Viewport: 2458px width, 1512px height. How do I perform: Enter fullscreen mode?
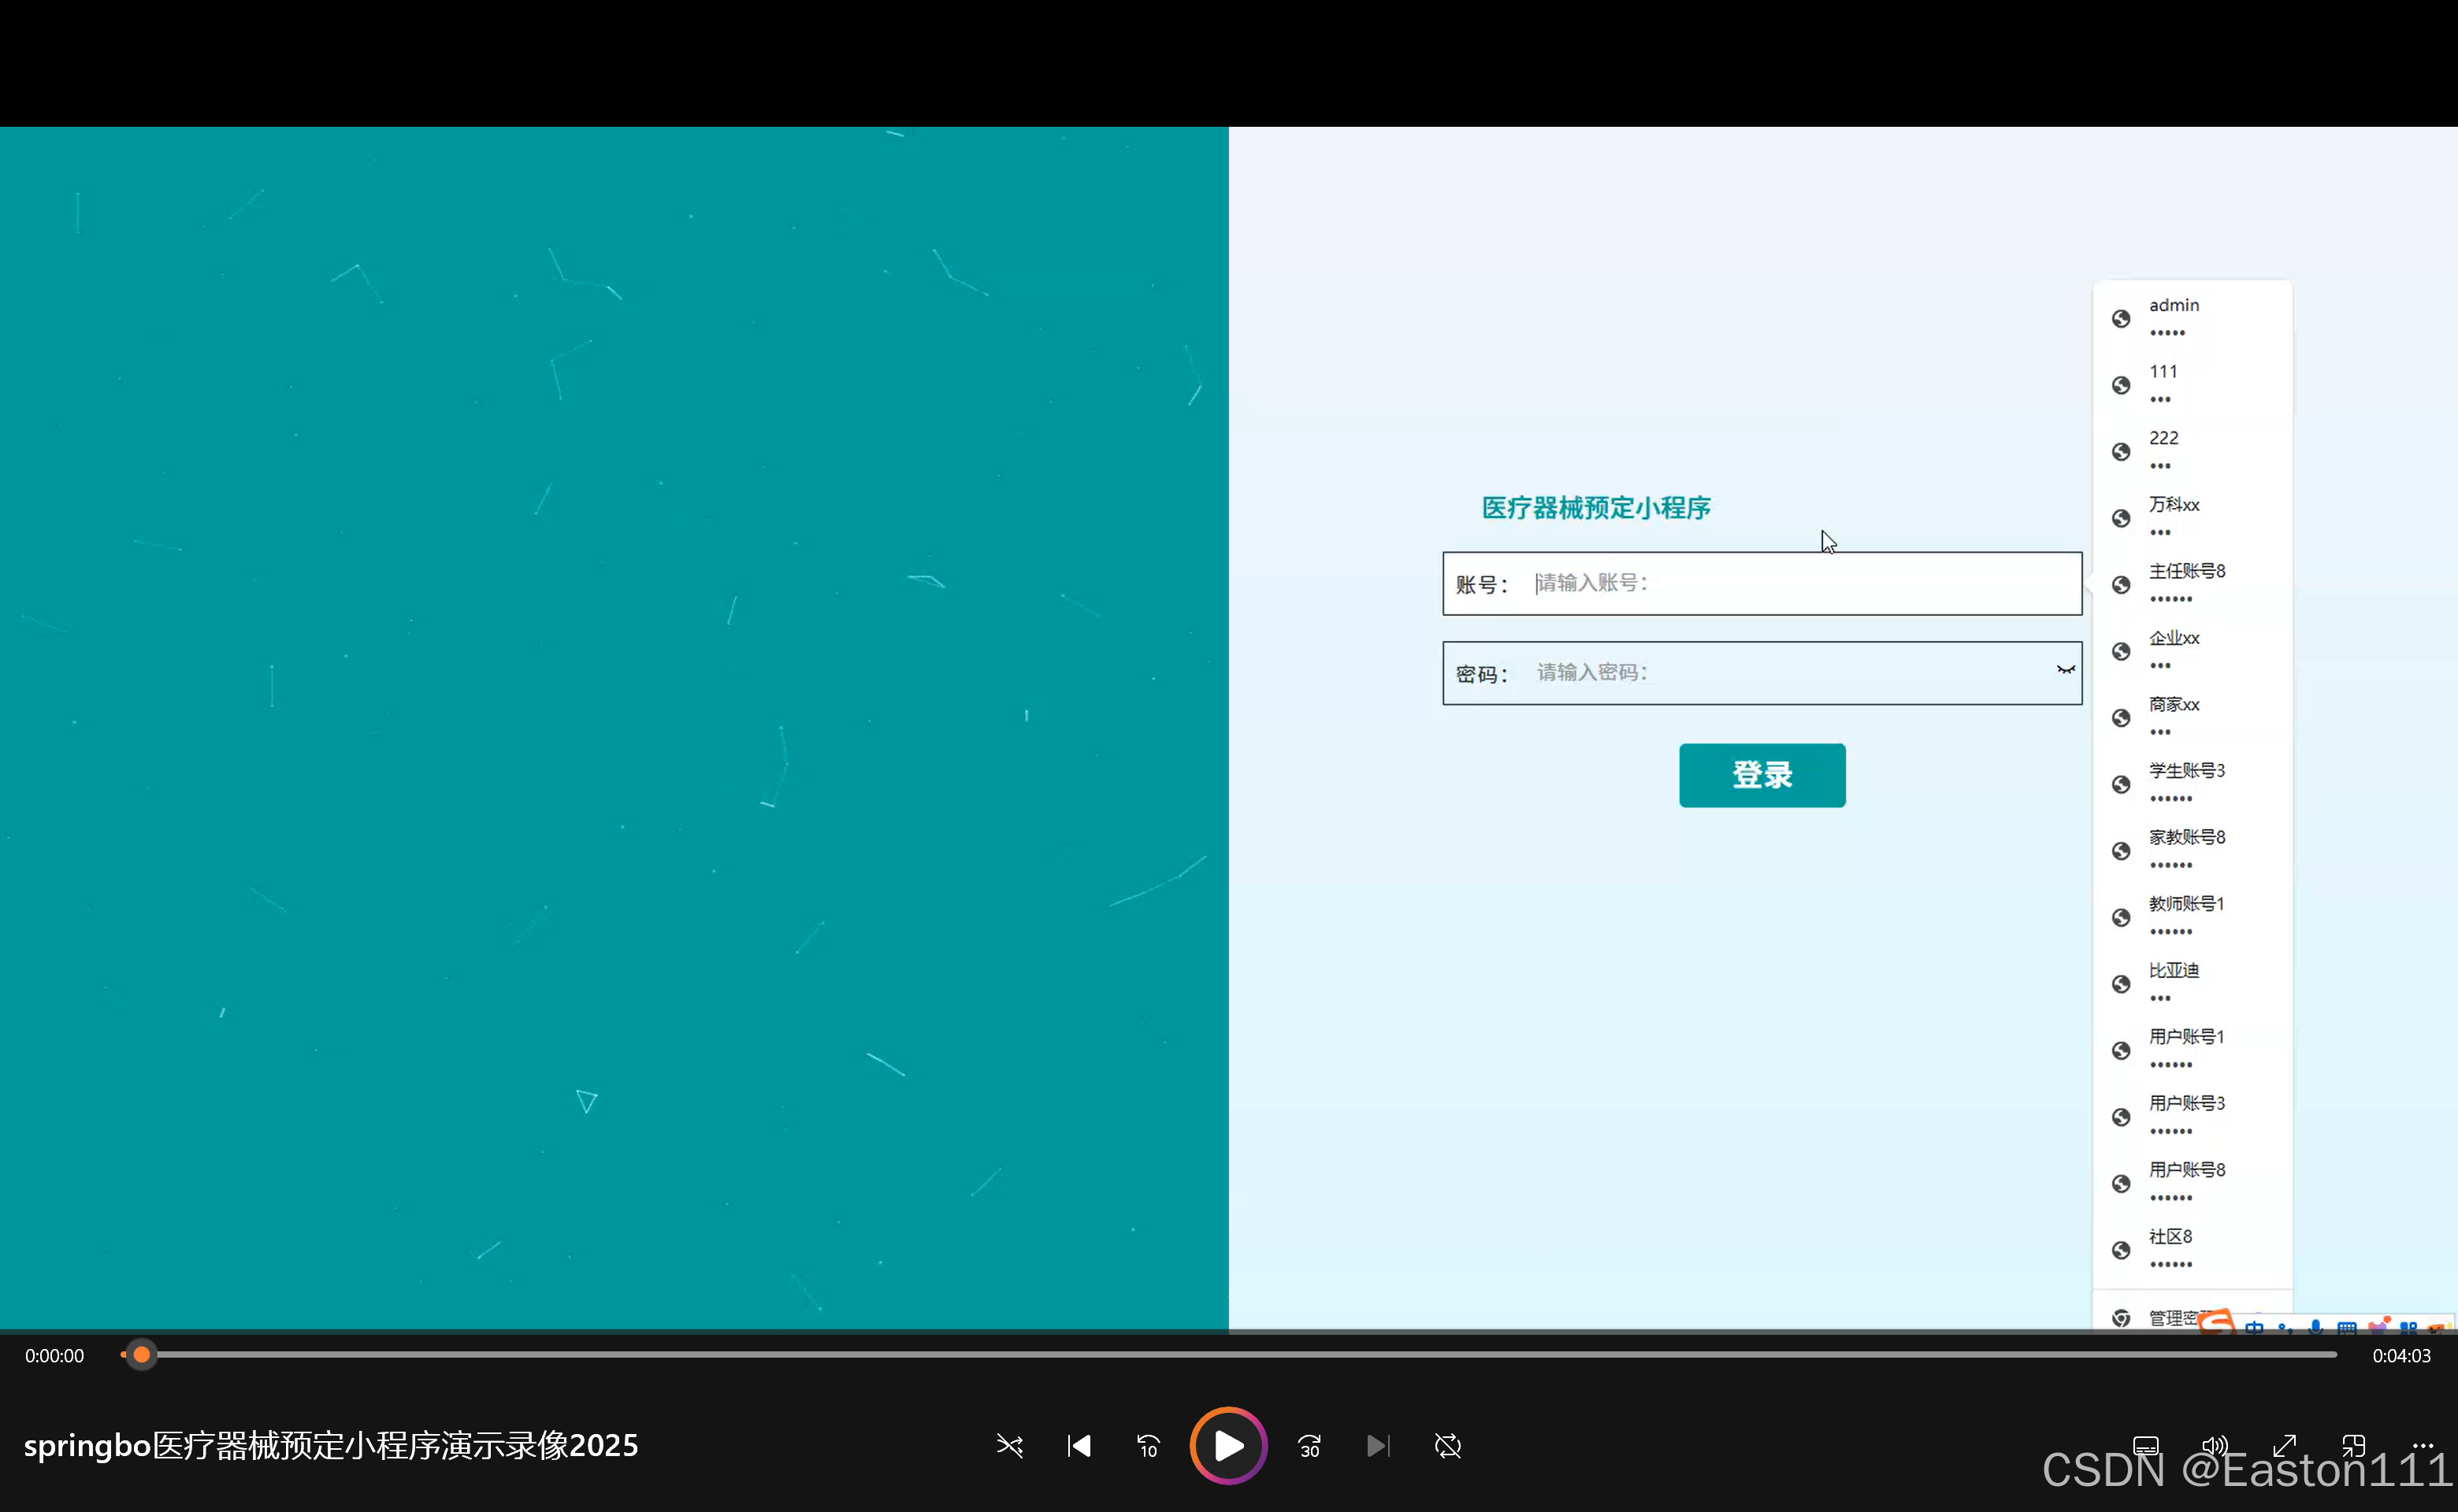(x=2284, y=1445)
